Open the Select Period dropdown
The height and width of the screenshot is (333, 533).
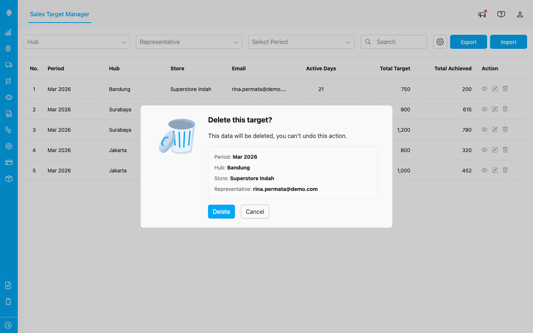301,42
